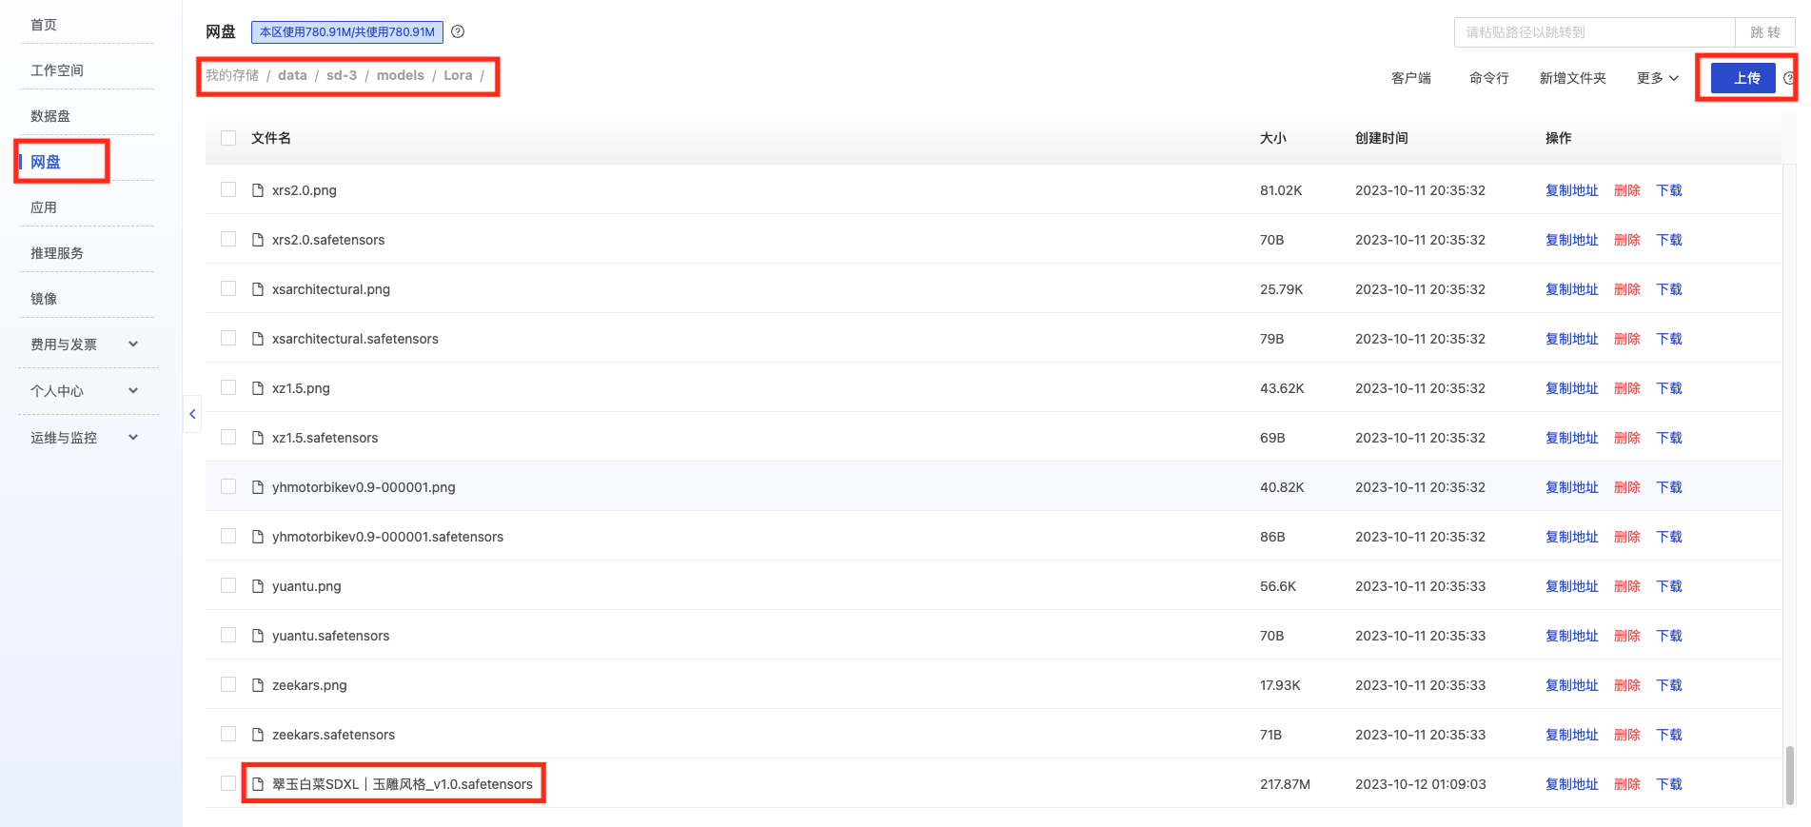1811x827 pixels.
Task: Click the 217.87M size cell
Action: pos(1285,784)
